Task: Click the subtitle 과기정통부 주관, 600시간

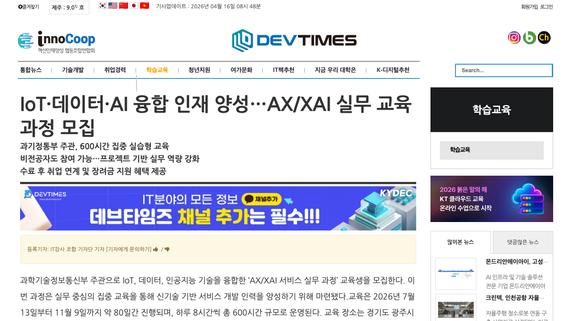Action: [95, 146]
